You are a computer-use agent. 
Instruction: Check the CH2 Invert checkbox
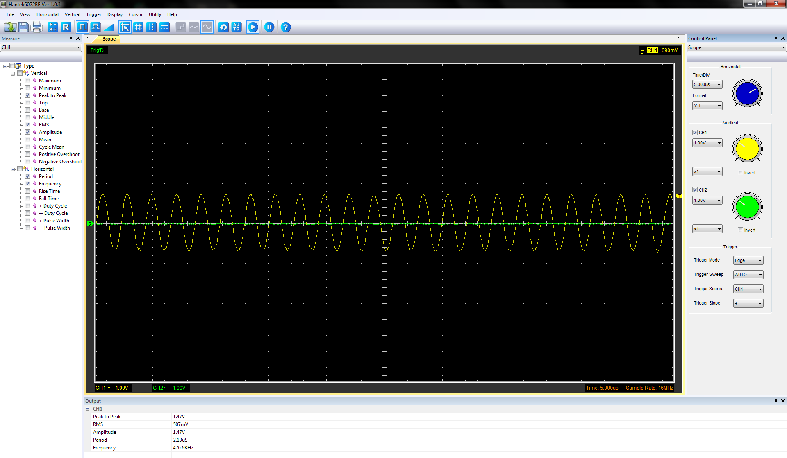point(741,230)
